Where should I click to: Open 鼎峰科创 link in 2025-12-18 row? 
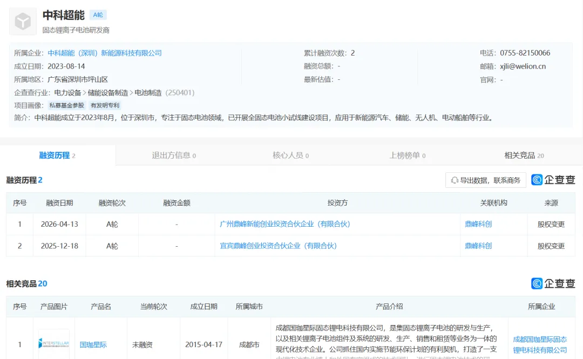(x=478, y=246)
